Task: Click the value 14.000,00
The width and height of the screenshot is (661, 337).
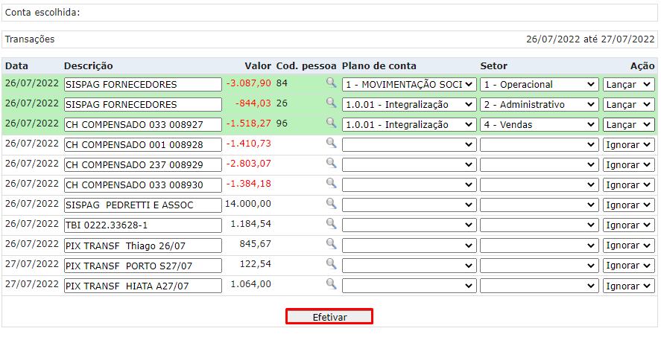Action: [x=248, y=204]
